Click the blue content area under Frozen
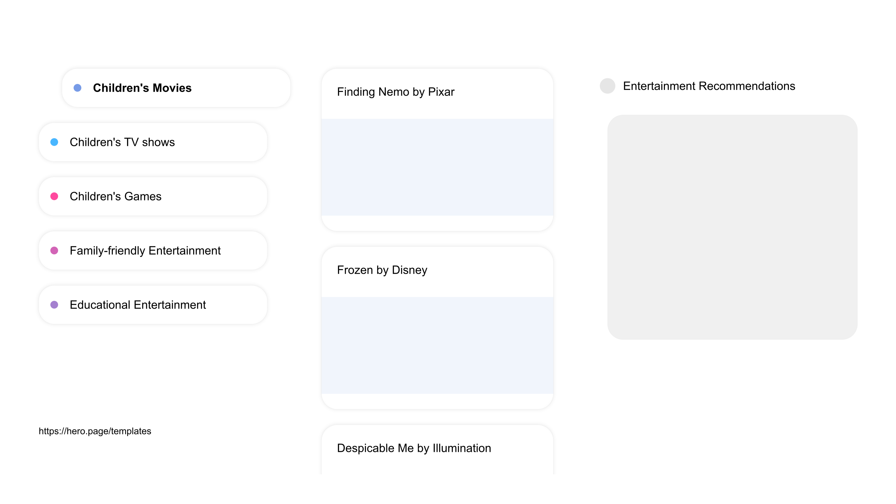The height and width of the screenshot is (504, 896). pos(437,345)
